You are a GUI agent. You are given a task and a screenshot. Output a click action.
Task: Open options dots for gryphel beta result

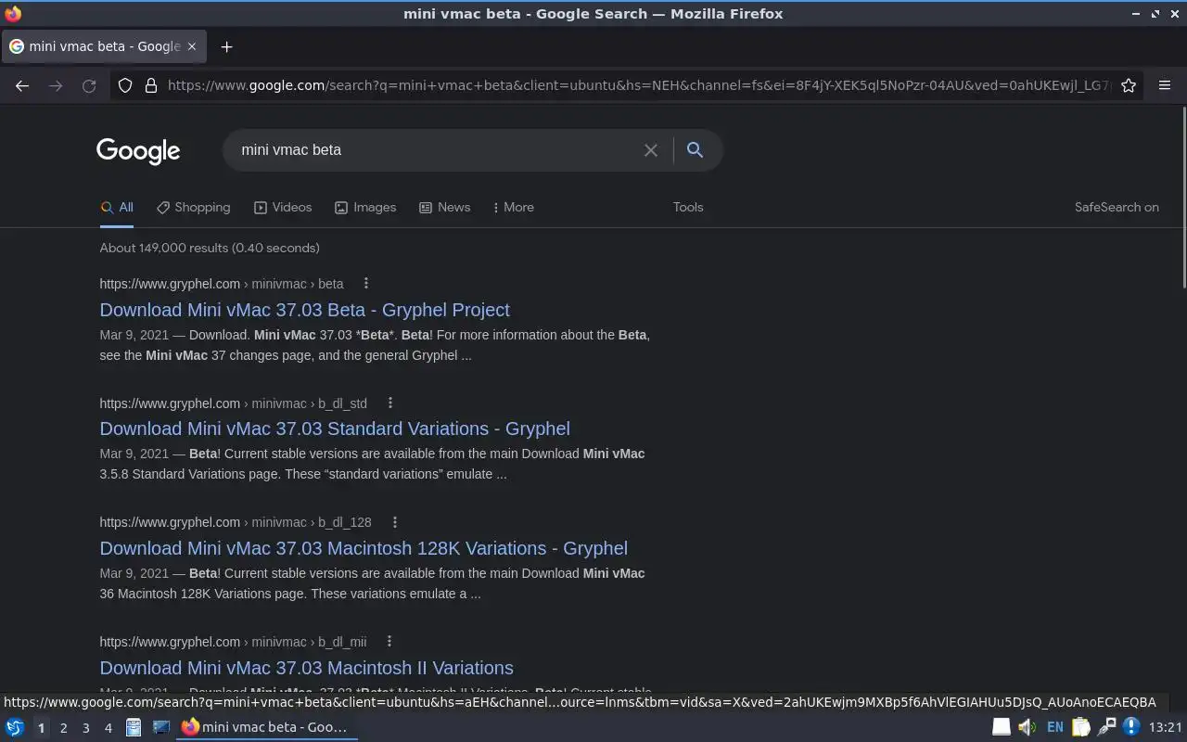click(365, 284)
